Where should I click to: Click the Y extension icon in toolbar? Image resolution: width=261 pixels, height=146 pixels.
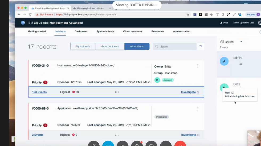tap(206, 15)
